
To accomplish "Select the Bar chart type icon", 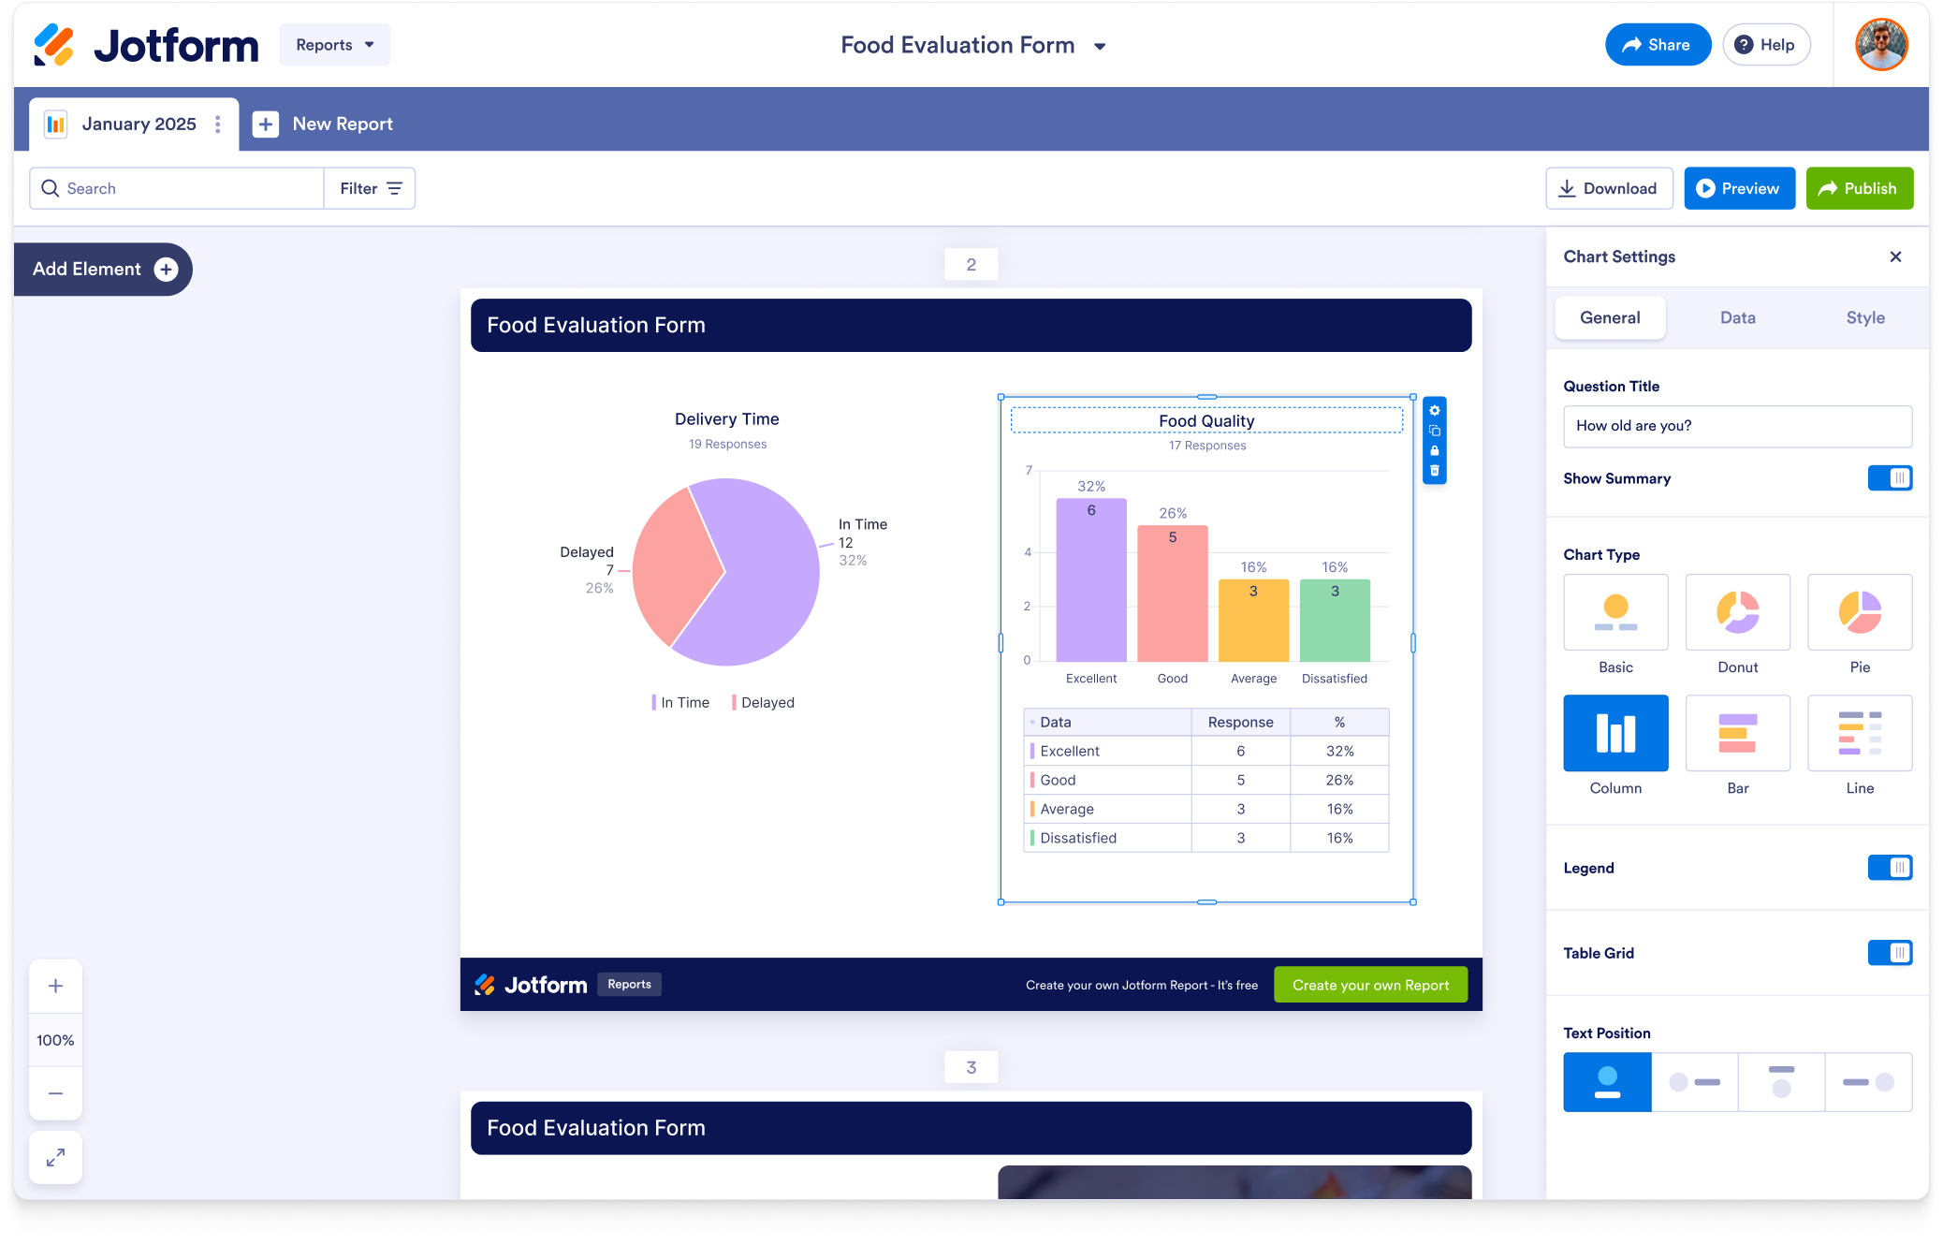I will [x=1737, y=733].
